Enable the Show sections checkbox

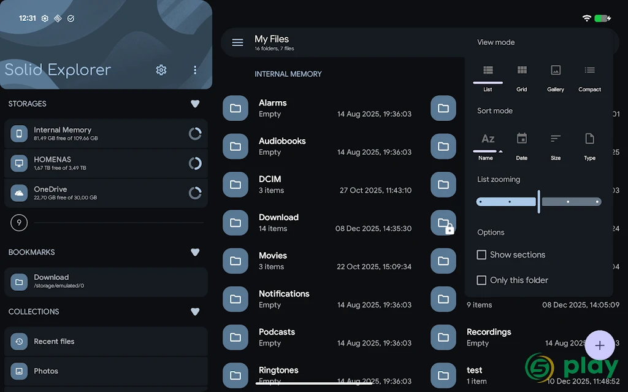click(481, 255)
